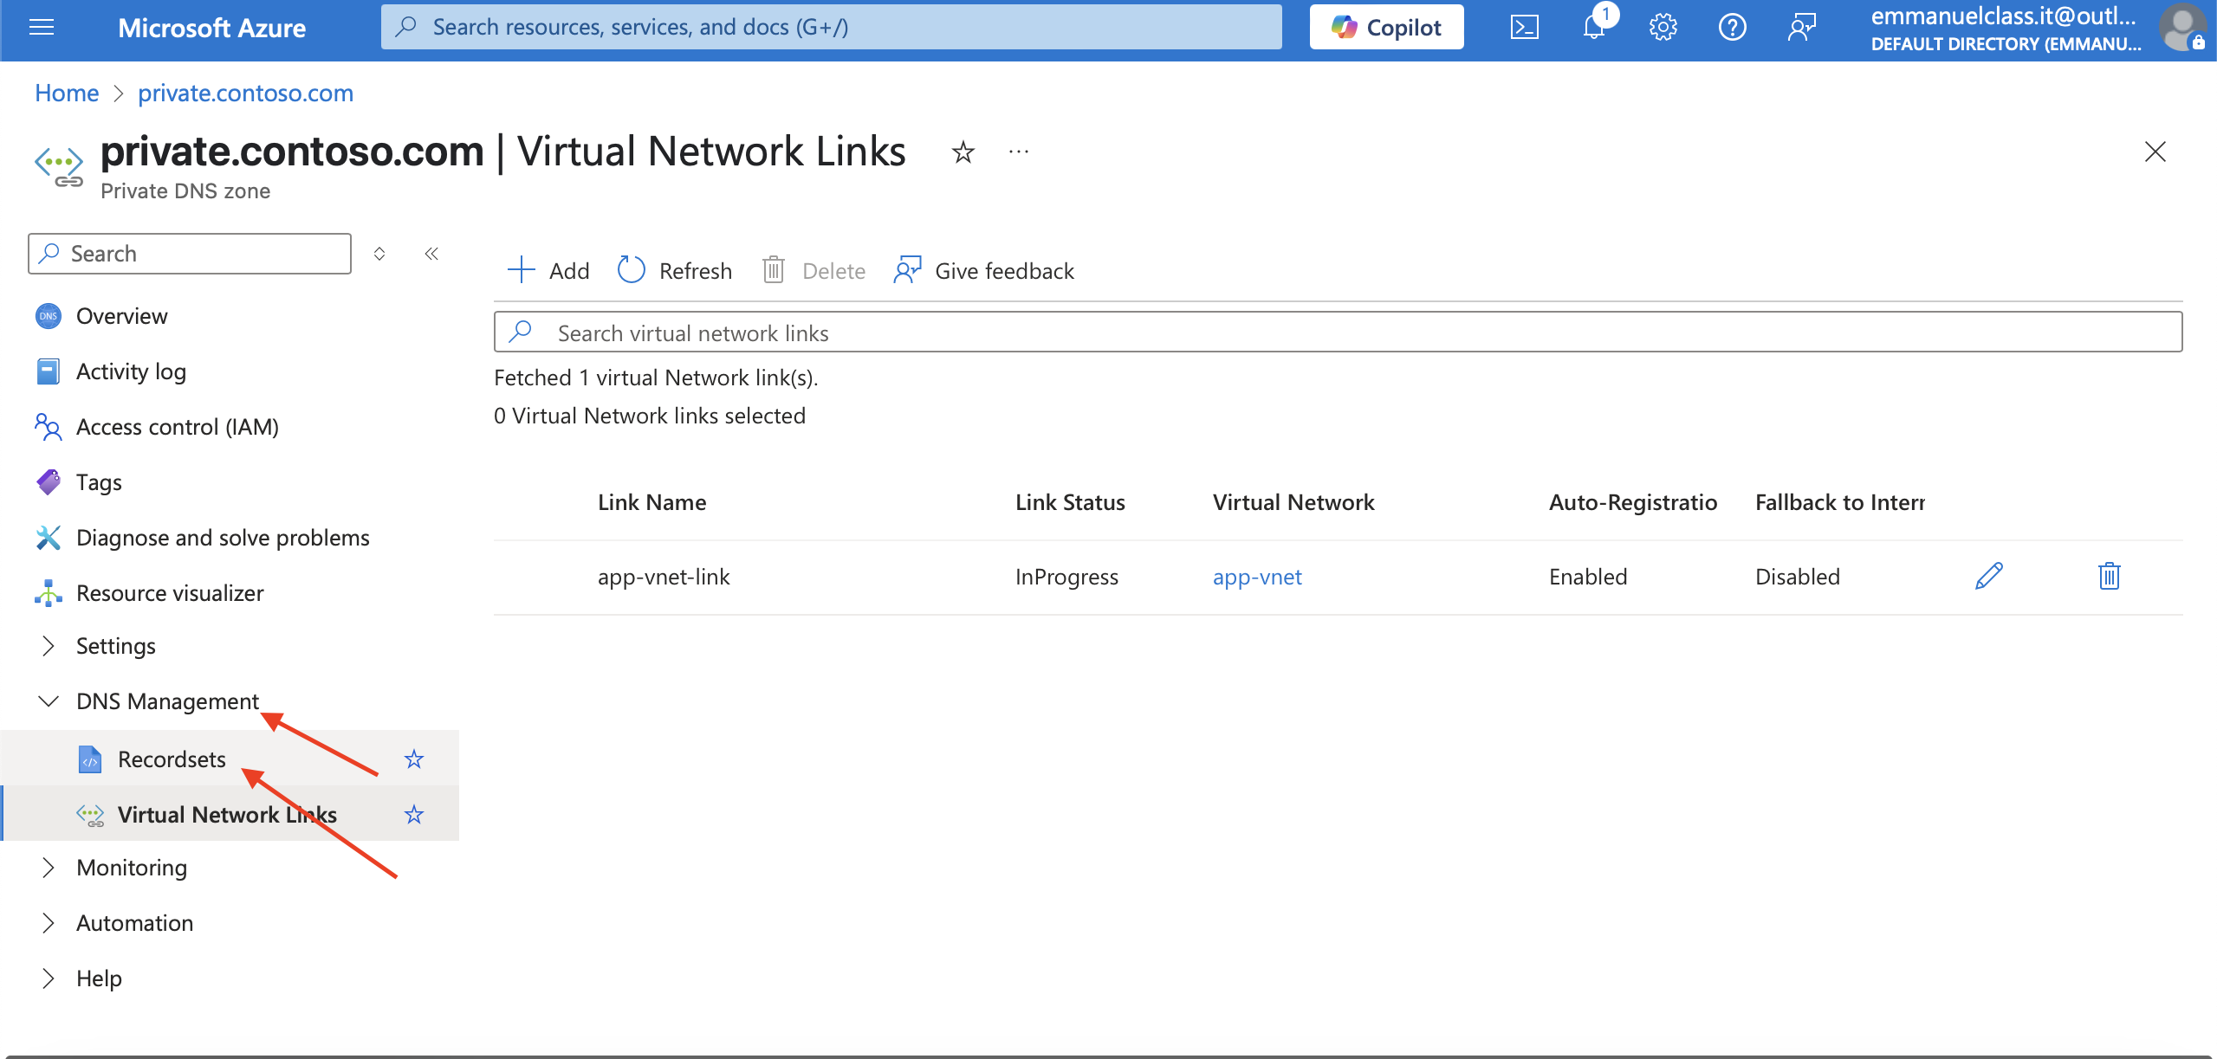Click the Resource visualizer icon
This screenshot has width=2217, height=1059.
(49, 593)
